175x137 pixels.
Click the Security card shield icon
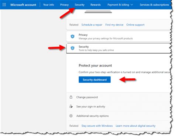(72, 48)
